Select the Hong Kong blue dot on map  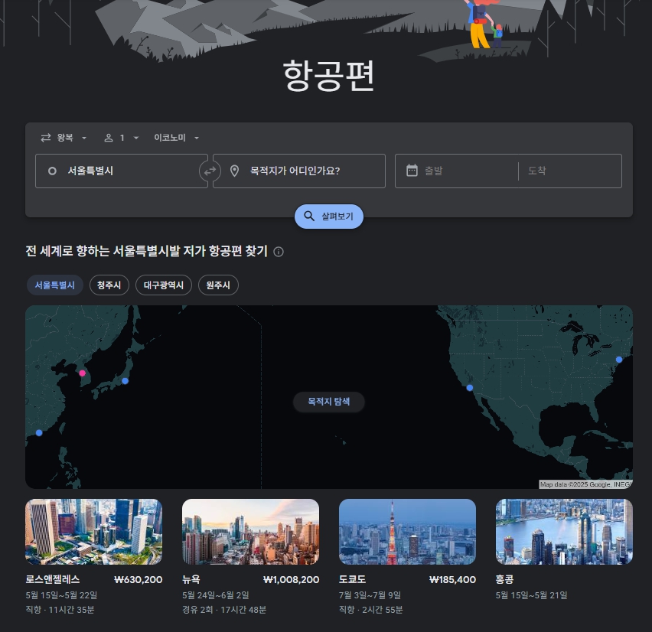click(39, 433)
